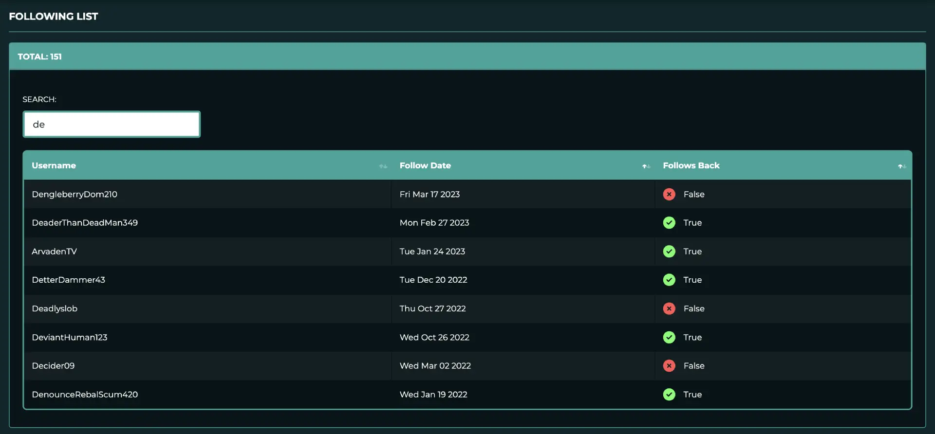Click the False text in Deadlyslob row
The image size is (935, 434).
click(x=694, y=308)
